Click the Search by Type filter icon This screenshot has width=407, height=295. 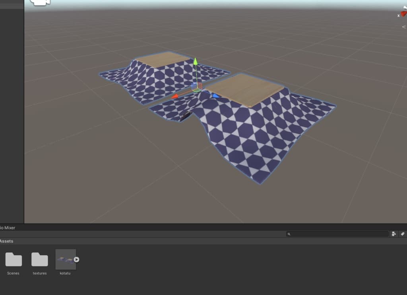[x=394, y=234]
